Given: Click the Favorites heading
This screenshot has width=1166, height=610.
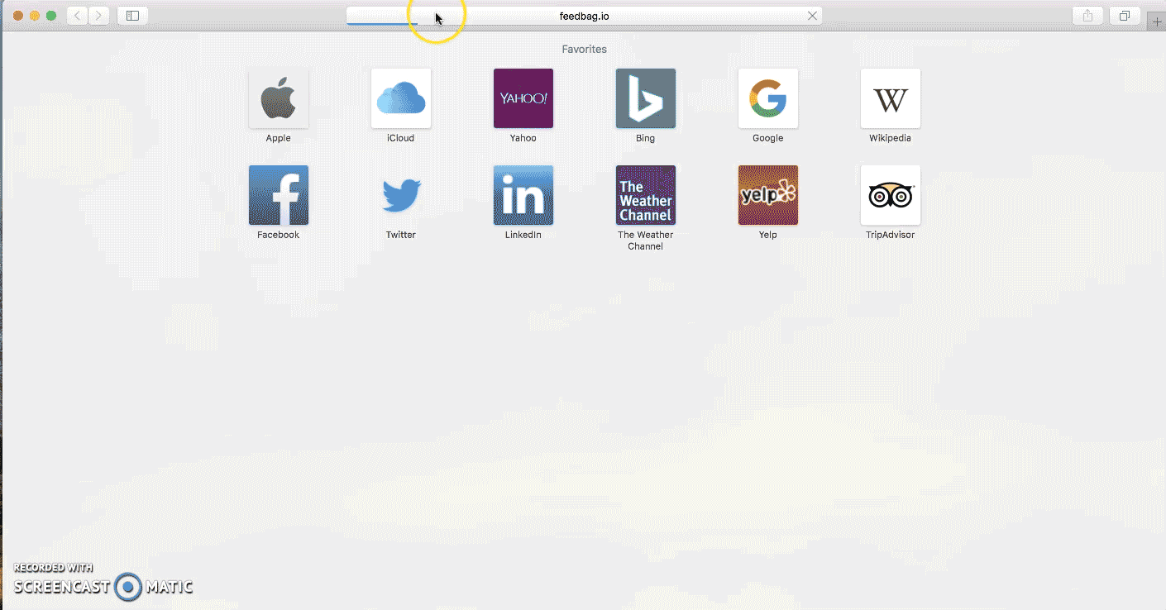Looking at the screenshot, I should [x=585, y=49].
